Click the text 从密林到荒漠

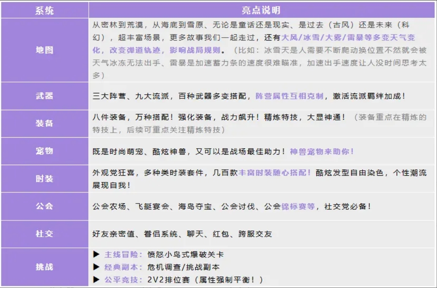(x=118, y=25)
